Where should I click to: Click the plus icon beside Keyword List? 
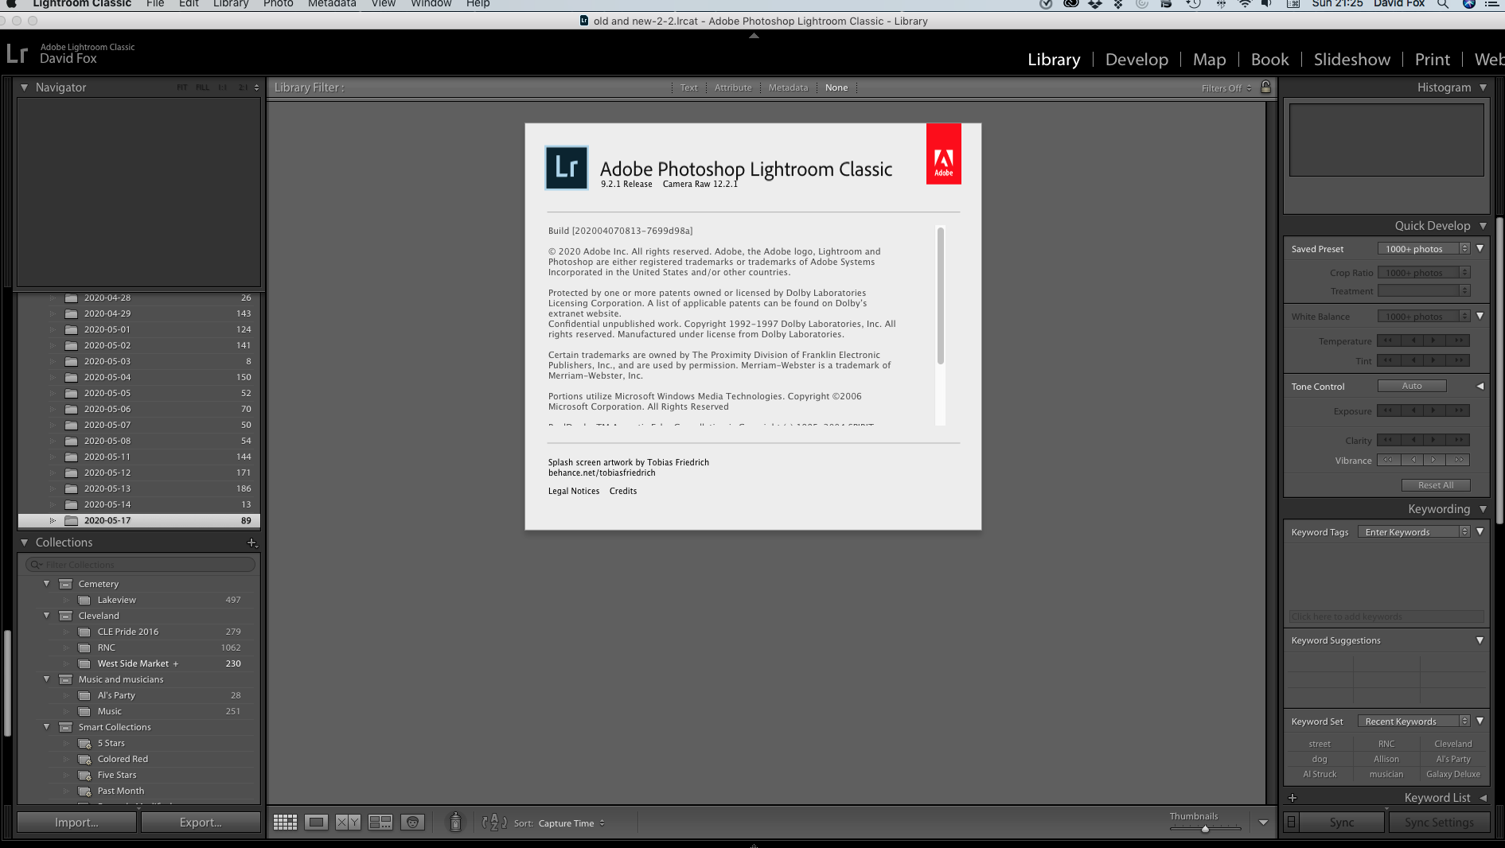click(1293, 798)
